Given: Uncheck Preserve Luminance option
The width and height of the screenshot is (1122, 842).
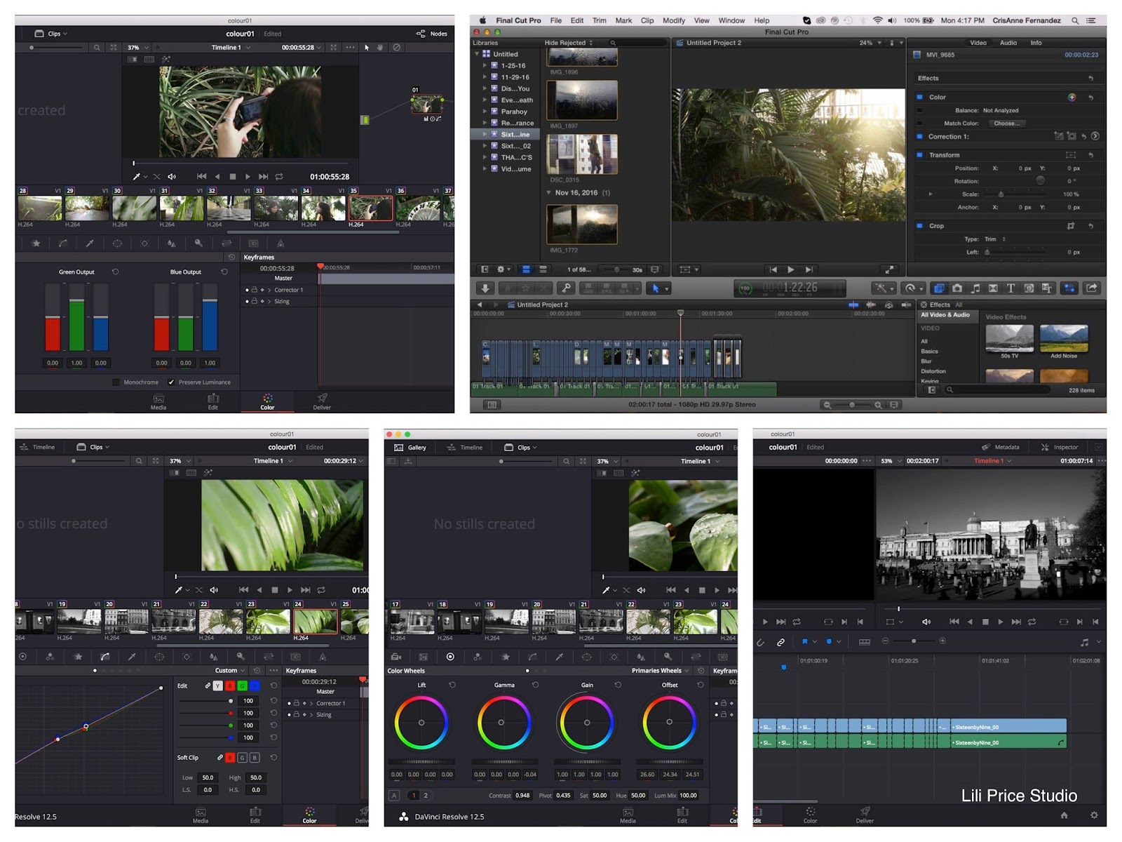Looking at the screenshot, I should click(171, 382).
